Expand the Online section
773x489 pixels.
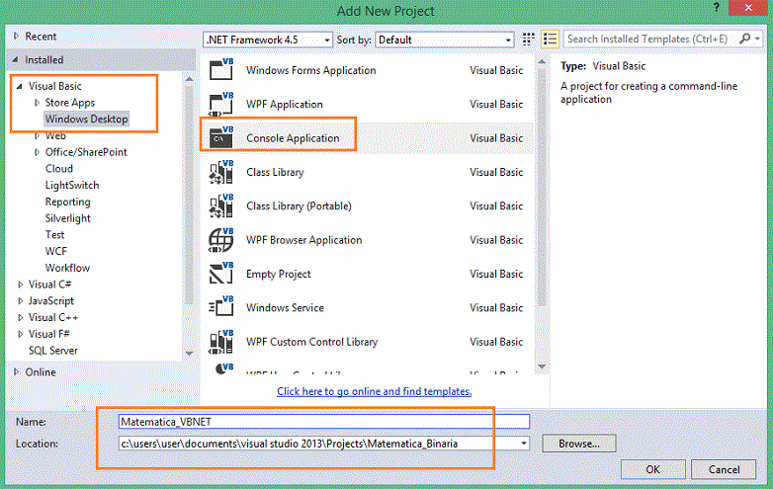point(16,371)
